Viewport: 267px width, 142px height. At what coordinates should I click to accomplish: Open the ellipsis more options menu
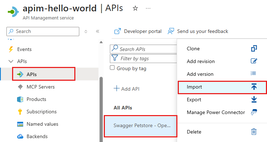click(148, 8)
